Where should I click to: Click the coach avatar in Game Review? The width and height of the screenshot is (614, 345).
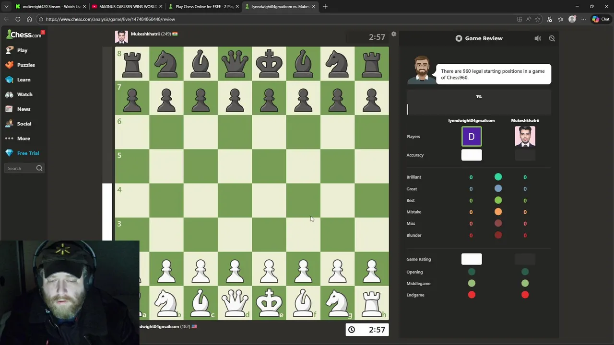(421, 70)
